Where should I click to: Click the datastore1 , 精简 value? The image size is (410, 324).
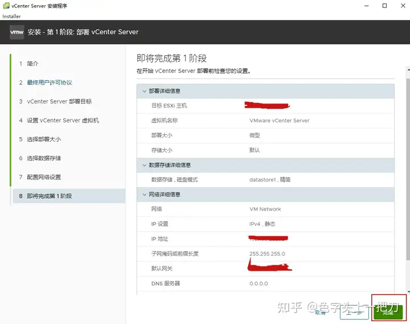point(270,179)
